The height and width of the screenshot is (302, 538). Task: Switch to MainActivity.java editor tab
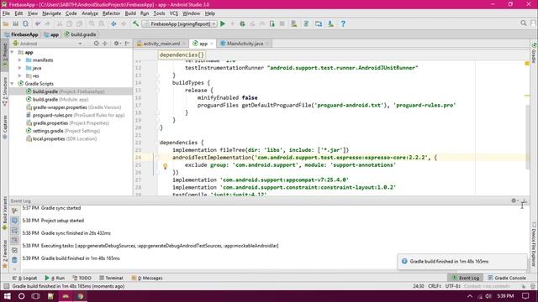(245, 44)
